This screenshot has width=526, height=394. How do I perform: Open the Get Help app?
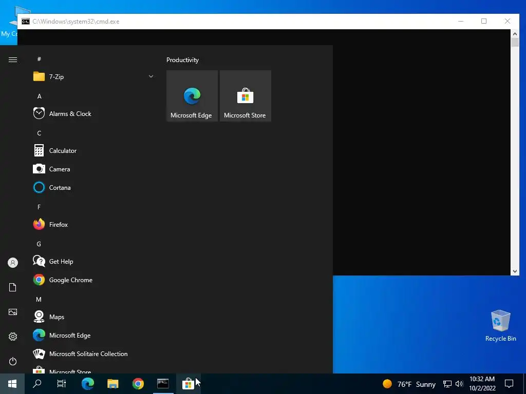coord(93,261)
